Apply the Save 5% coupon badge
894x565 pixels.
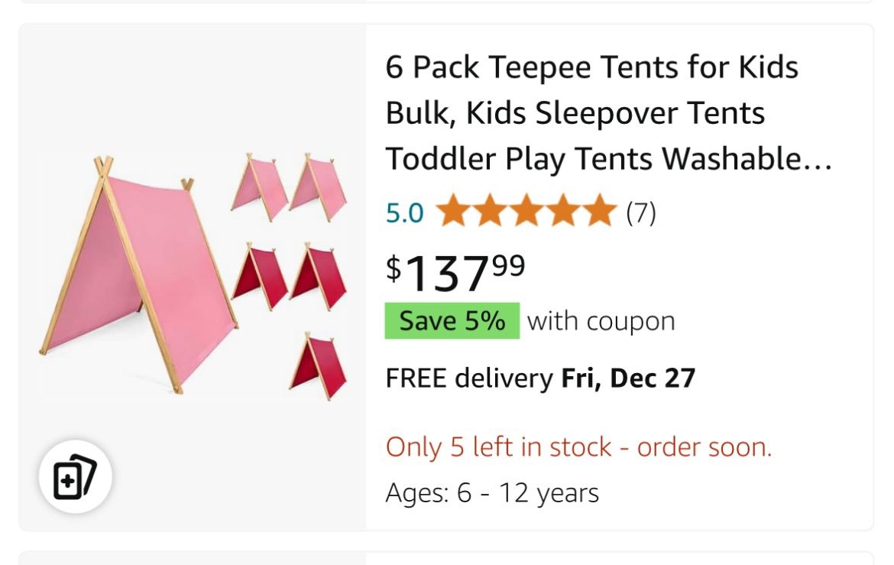coord(452,321)
